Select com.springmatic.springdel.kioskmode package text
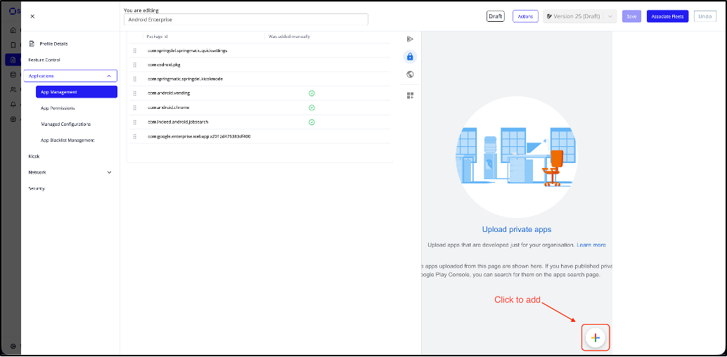 click(185, 79)
